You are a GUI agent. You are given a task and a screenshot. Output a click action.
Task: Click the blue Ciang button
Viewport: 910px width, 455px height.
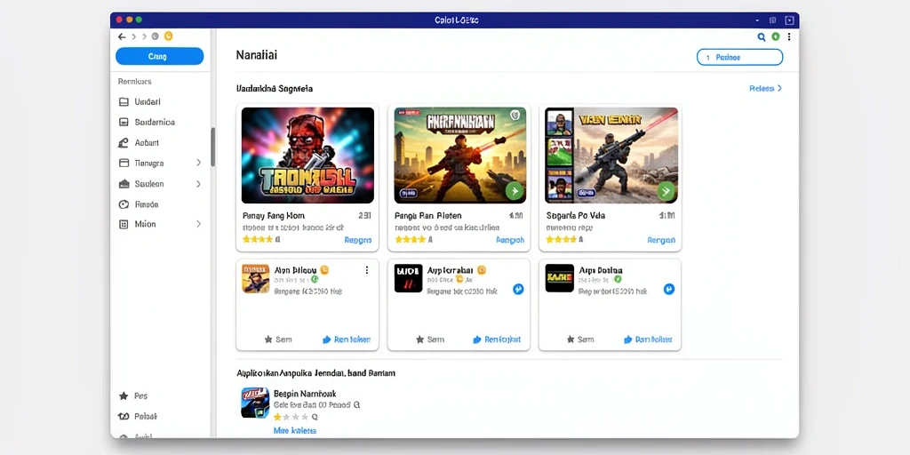pyautogui.click(x=160, y=56)
